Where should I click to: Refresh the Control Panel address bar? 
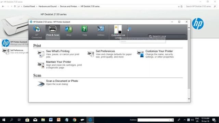click(181, 6)
